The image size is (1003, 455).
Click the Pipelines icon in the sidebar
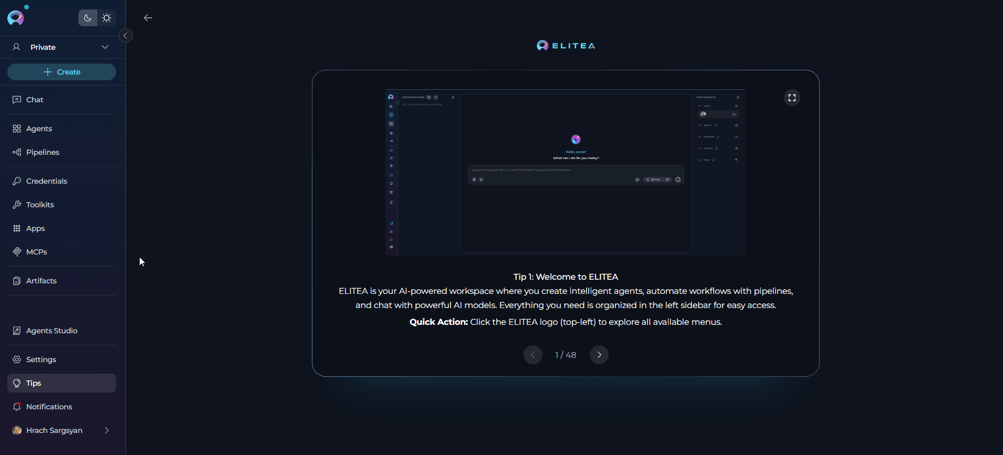click(x=17, y=152)
